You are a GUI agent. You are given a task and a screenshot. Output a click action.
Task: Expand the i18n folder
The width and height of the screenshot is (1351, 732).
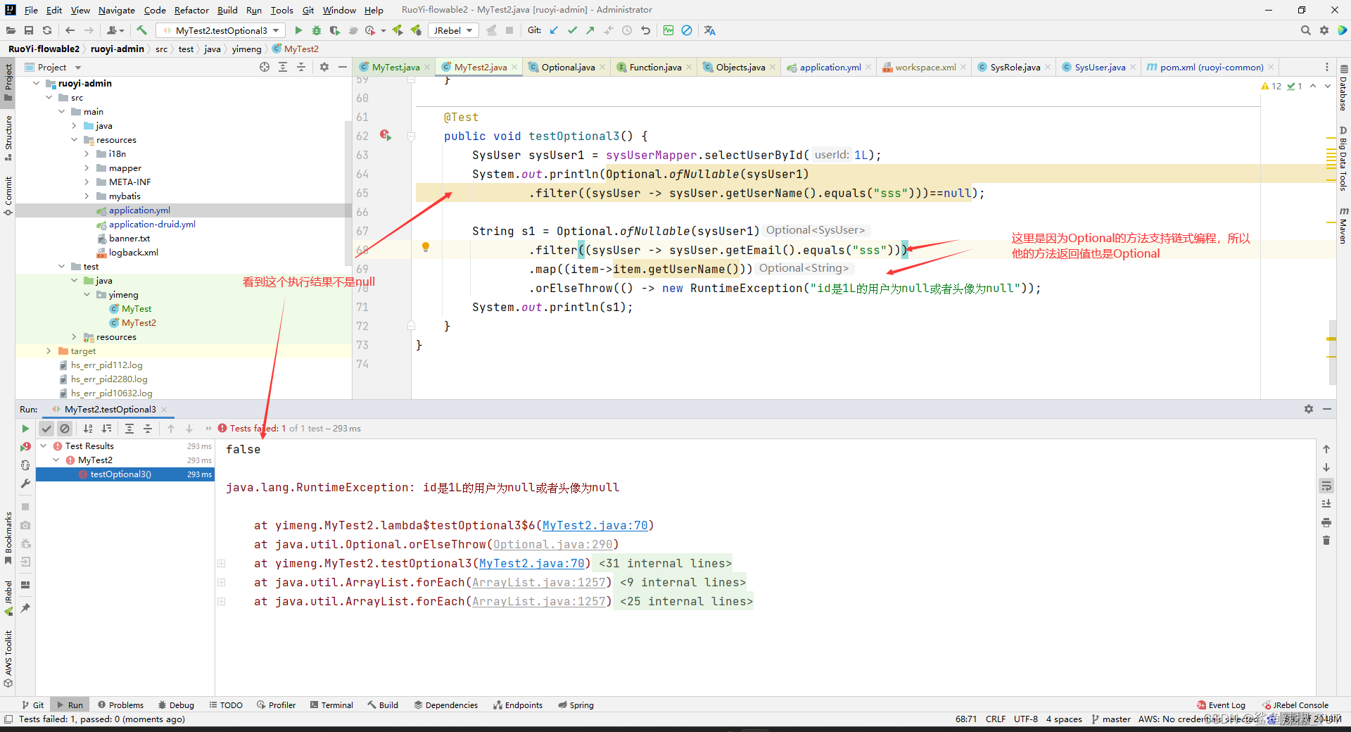[x=87, y=153]
